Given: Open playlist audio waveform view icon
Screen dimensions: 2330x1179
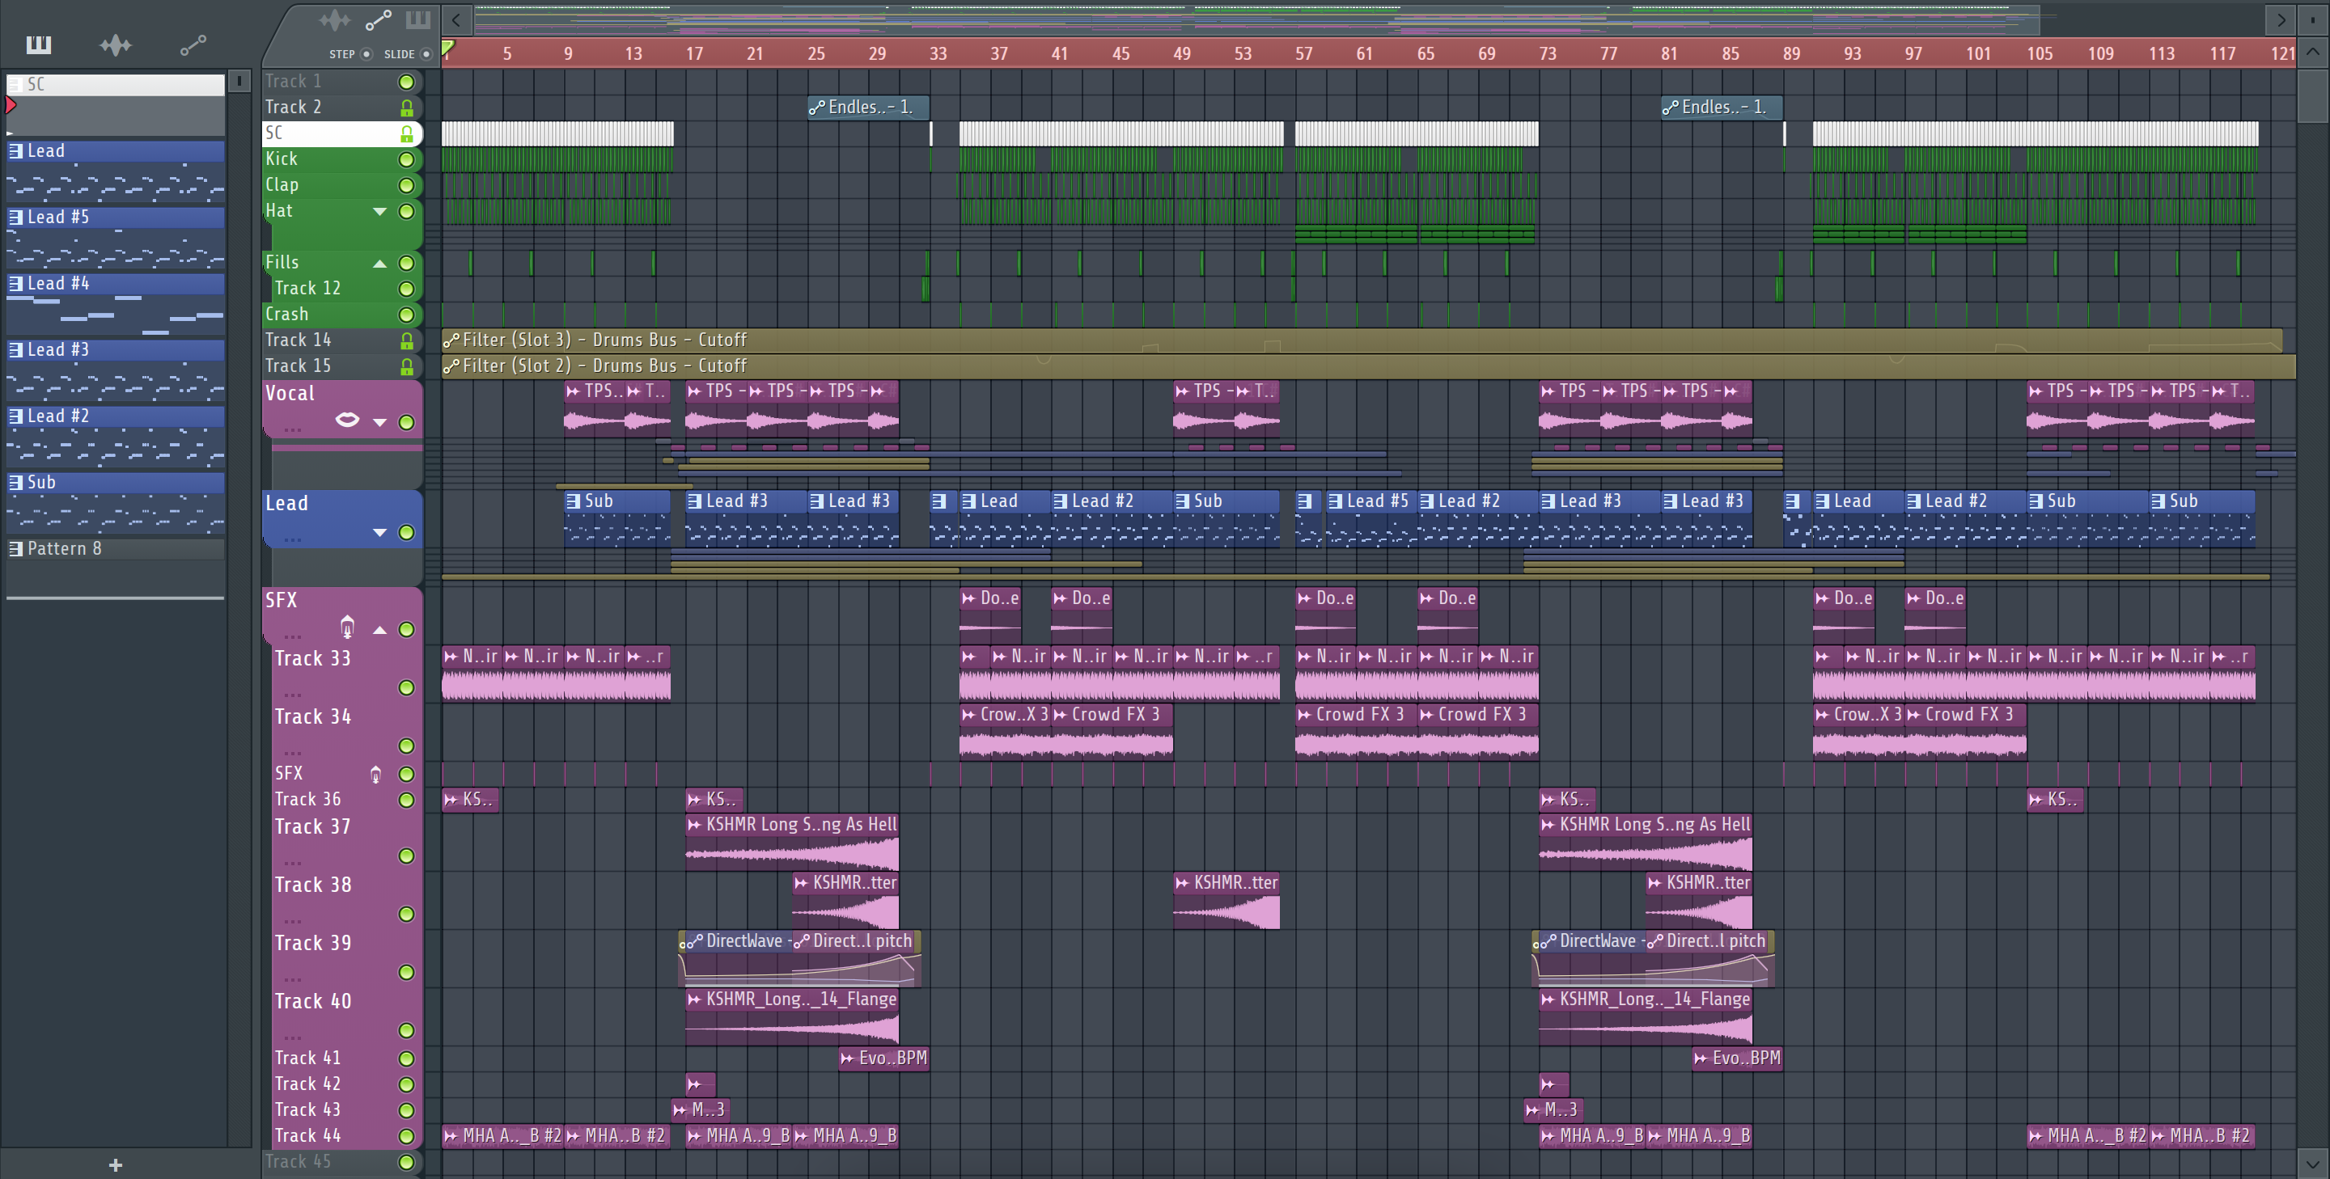Looking at the screenshot, I should 335,19.
